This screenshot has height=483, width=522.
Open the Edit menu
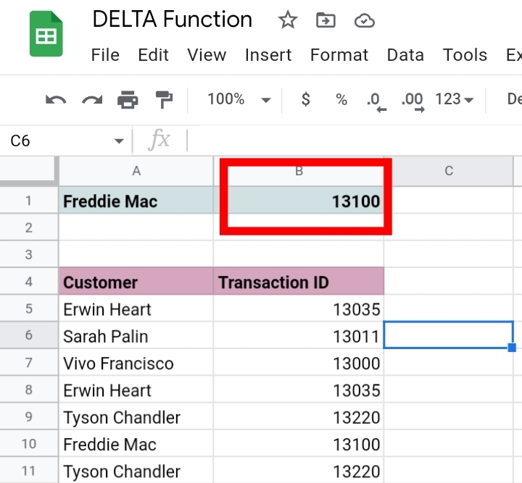coord(153,55)
